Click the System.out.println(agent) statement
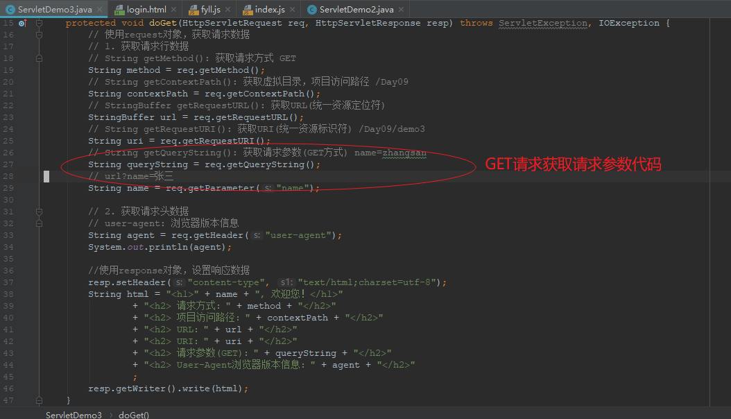 160,247
